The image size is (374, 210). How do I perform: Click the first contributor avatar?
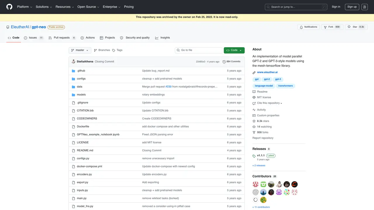point(256,184)
